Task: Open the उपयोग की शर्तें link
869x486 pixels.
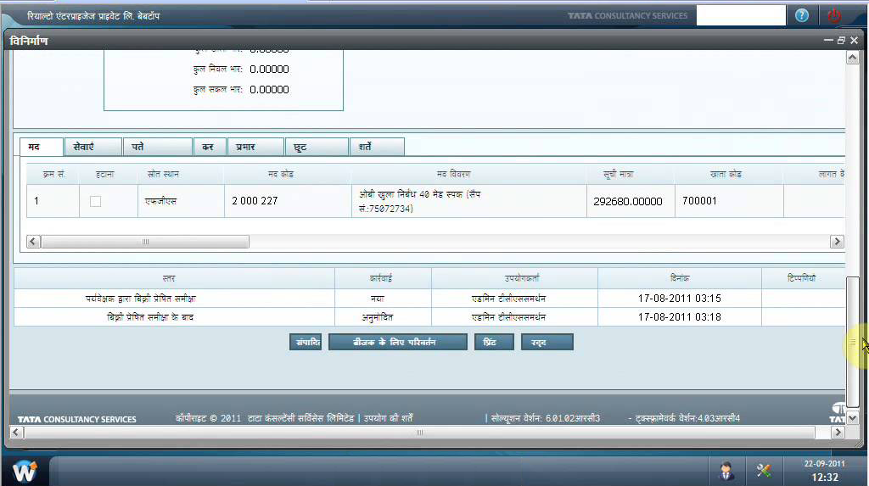Action: [x=388, y=418]
